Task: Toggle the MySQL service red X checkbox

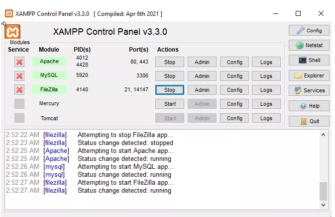Action: click(x=19, y=76)
